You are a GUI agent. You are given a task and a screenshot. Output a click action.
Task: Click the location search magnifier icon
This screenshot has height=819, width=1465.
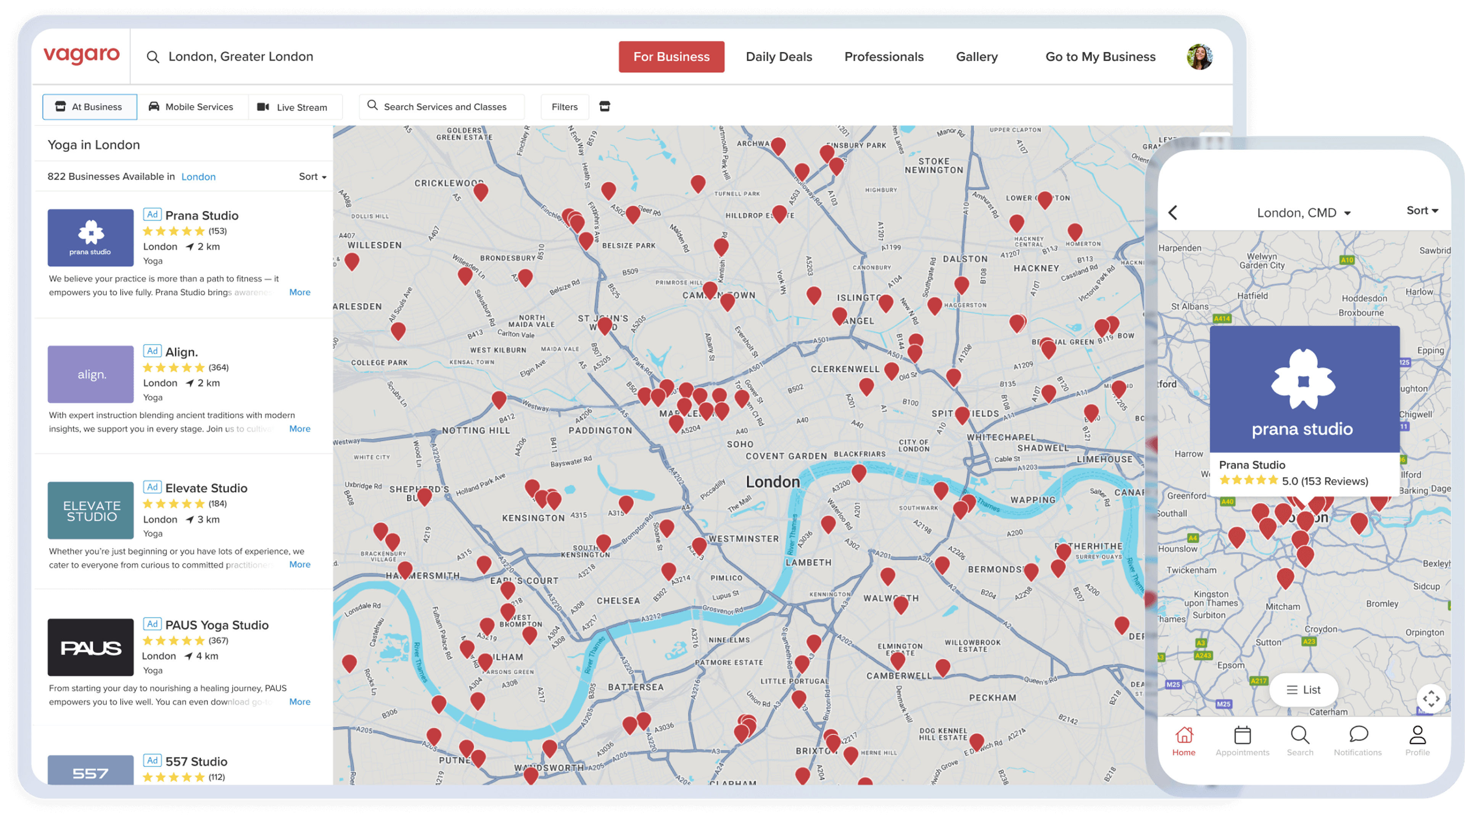(153, 57)
